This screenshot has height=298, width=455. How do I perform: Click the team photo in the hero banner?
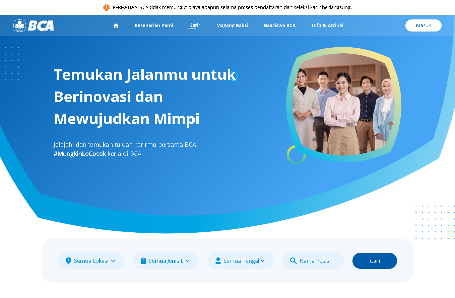343,105
